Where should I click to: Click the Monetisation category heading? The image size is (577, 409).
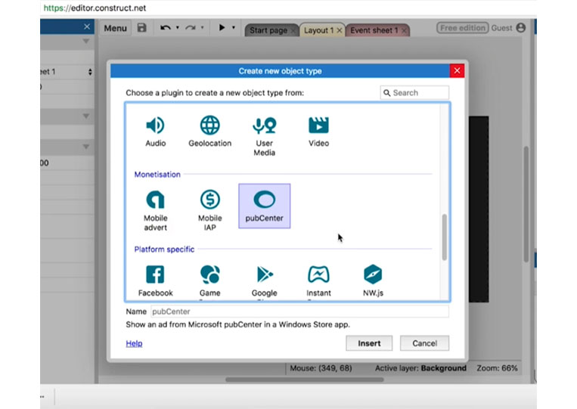tap(157, 175)
